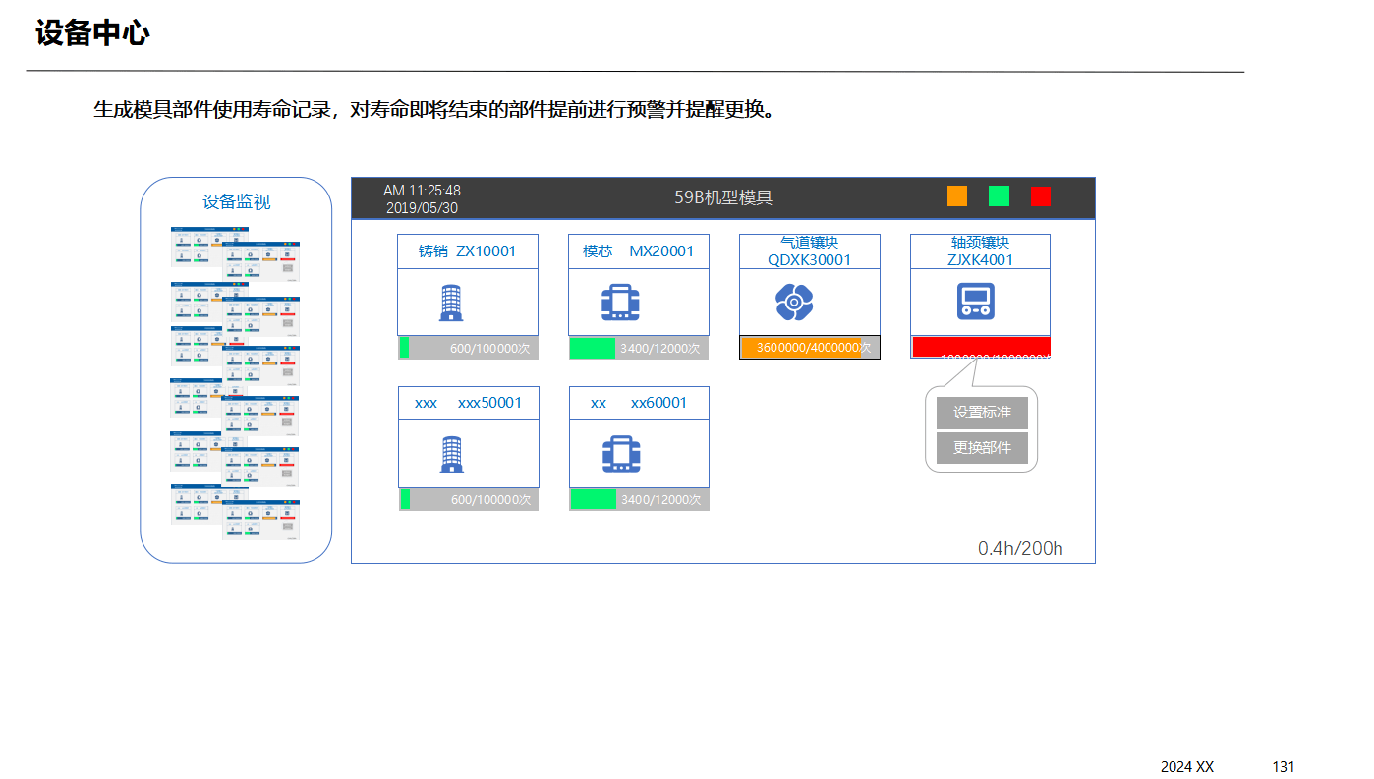Click the building icon in 铸销 ZX10001 card
This screenshot has height=779, width=1374.
pos(450,303)
